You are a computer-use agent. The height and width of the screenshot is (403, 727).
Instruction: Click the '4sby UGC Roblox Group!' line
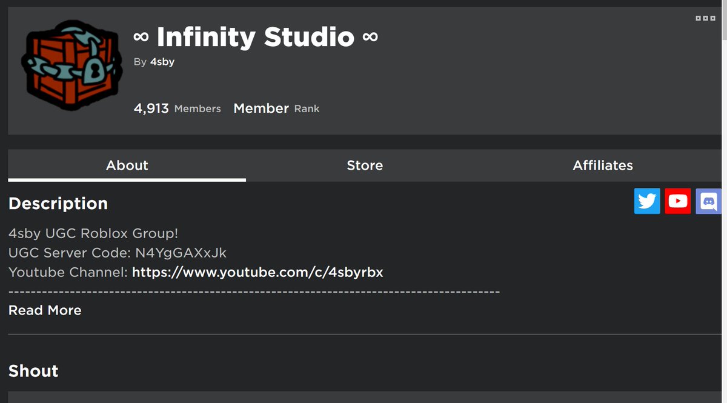[x=93, y=233]
